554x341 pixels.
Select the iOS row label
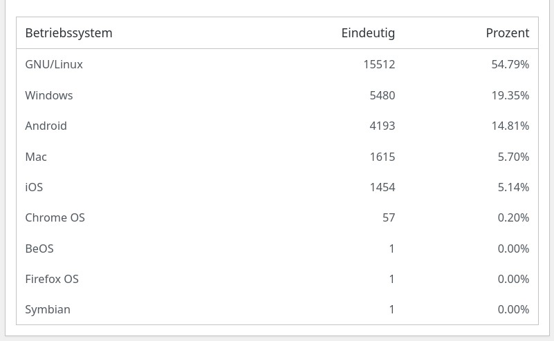click(x=34, y=187)
